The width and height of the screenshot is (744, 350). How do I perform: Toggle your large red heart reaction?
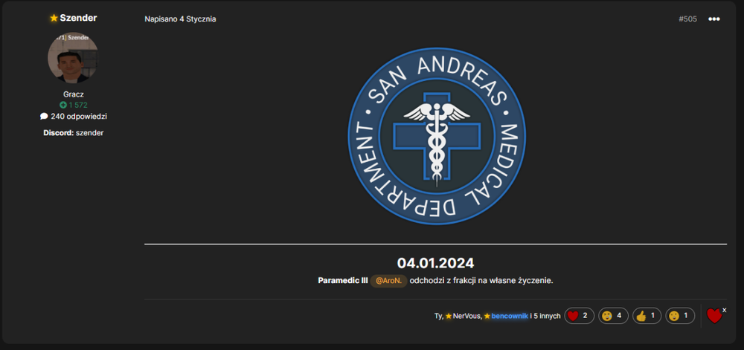(713, 316)
